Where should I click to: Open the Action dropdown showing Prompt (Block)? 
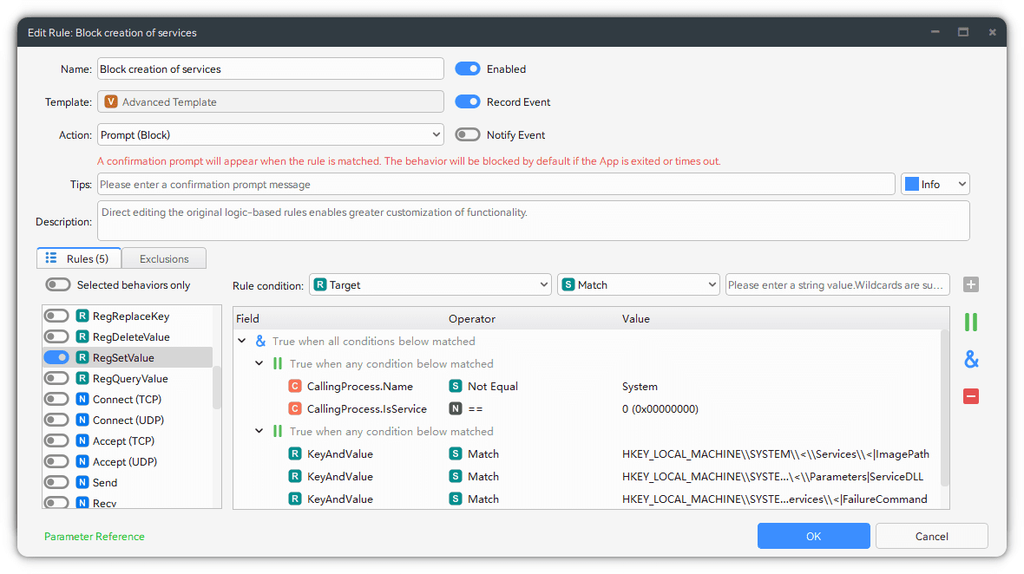pyautogui.click(x=271, y=135)
